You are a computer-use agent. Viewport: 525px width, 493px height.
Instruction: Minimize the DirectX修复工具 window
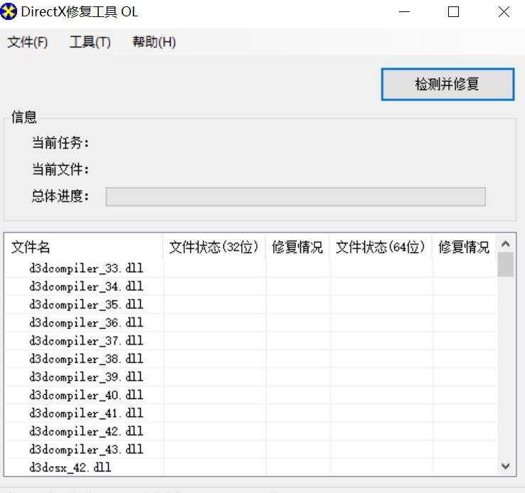404,12
